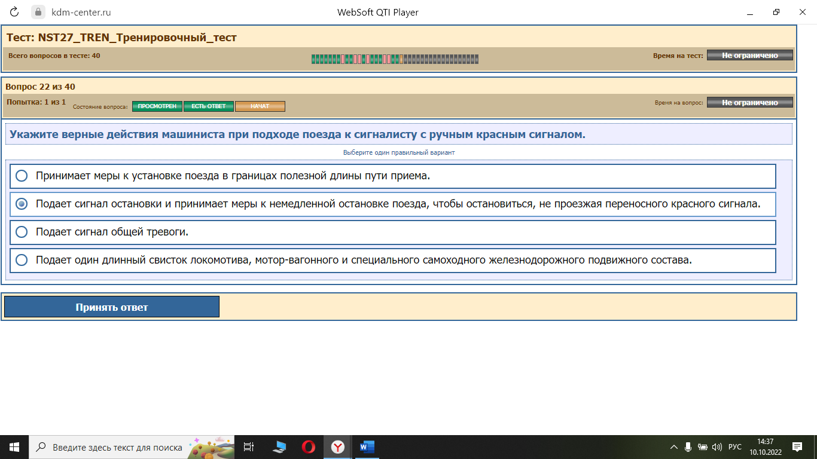This screenshot has width=817, height=459.
Task: Expand hidden system tray icons
Action: (x=674, y=446)
